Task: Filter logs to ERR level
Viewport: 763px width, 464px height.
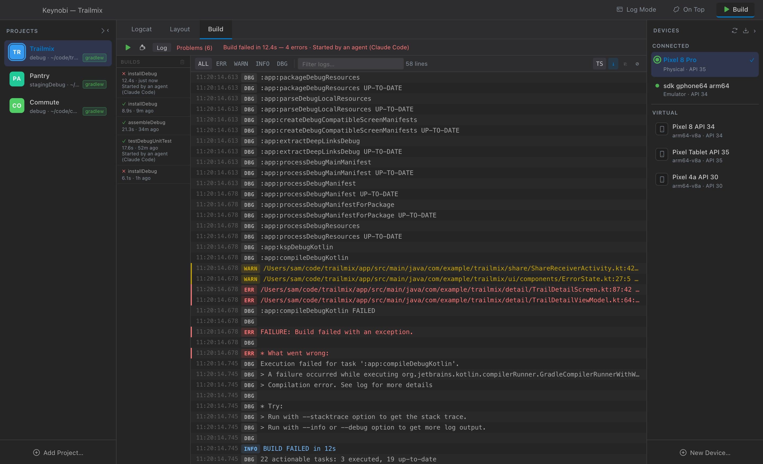Action: (x=221, y=64)
